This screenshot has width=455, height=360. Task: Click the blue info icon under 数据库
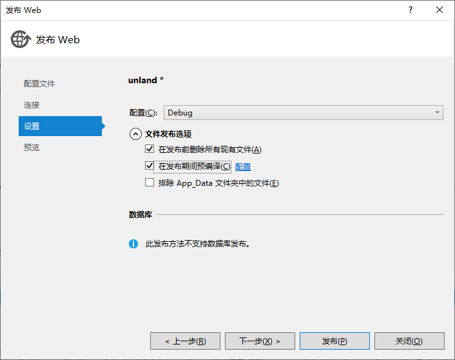point(133,244)
